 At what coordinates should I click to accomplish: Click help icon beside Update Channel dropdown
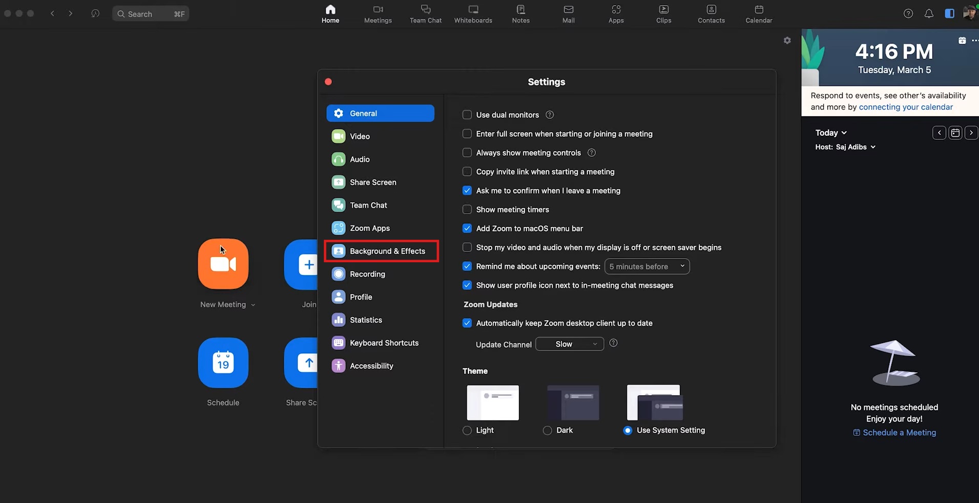(613, 343)
